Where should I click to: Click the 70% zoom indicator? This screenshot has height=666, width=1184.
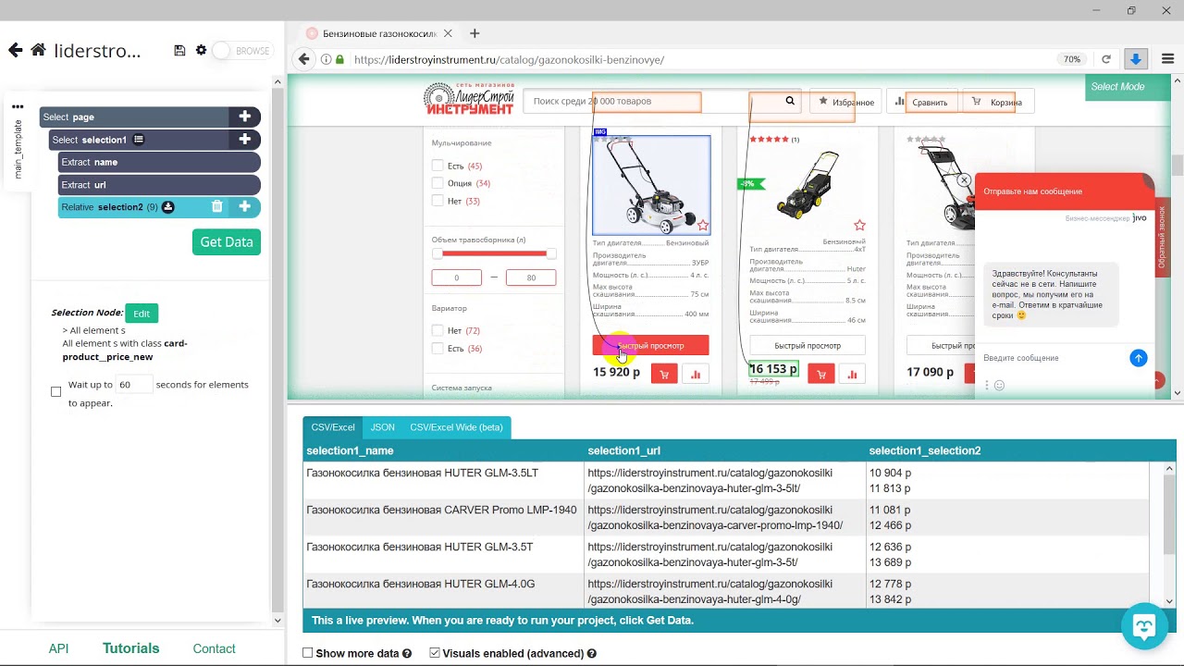coord(1072,59)
